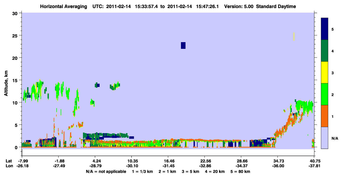Image resolution: width=349 pixels, height=179 pixels.
Task: Click the 'Altitude, km' axis label
Action: click(x=6, y=83)
